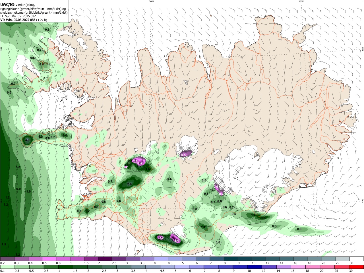The width and height of the screenshot is (364, 273).
Task: Pick the dark teal 8–9 snow swatch
Action: coord(231,259)
